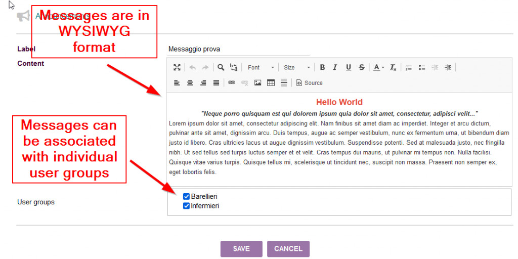Toggle Underline formatting
Image resolution: width=518 pixels, height=259 pixels.
pyautogui.click(x=348, y=67)
